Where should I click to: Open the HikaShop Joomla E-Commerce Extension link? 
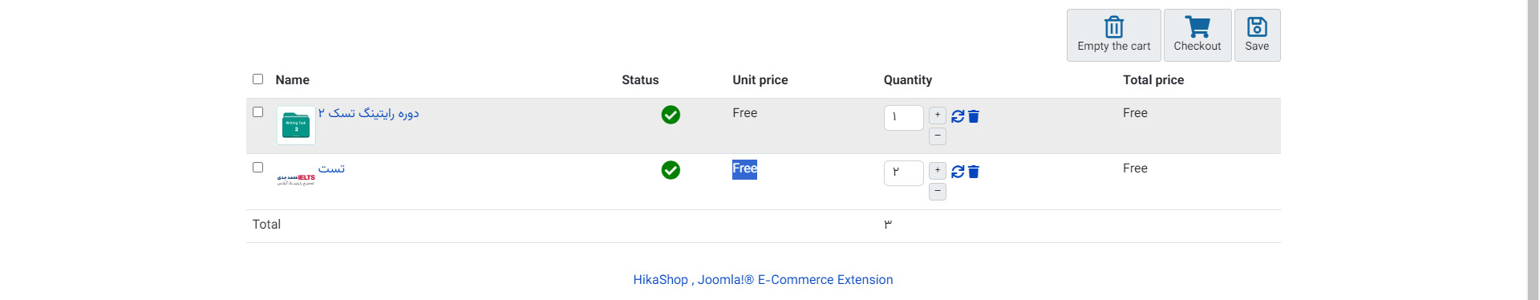[x=763, y=279]
